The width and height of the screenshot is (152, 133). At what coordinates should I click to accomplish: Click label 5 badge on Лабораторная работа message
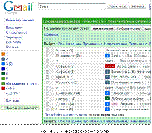tap(107, 99)
